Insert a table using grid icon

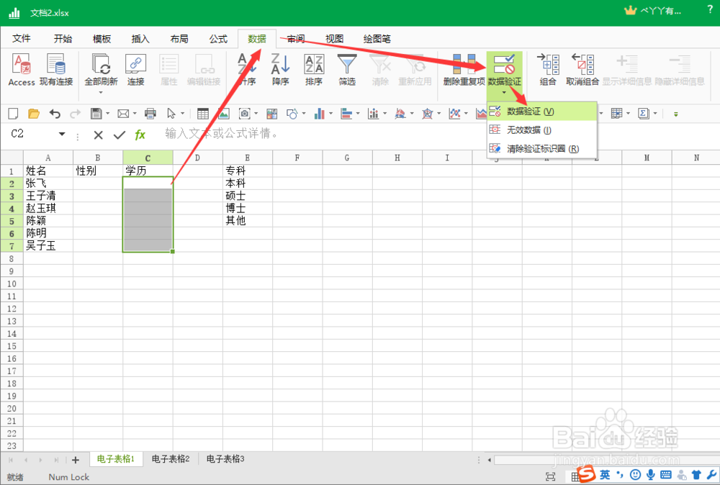(x=202, y=114)
